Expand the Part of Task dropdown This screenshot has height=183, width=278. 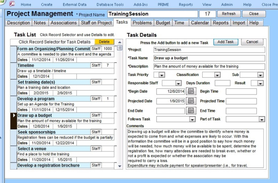tap(262, 119)
